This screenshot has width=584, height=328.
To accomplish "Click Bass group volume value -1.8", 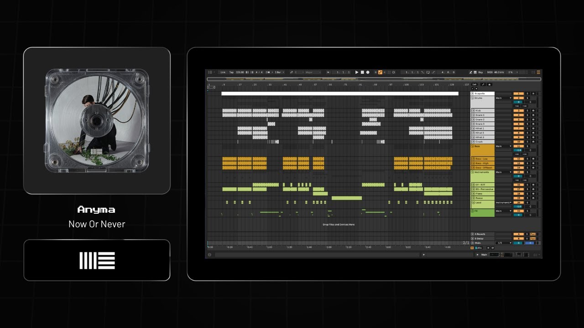I will pos(518,150).
